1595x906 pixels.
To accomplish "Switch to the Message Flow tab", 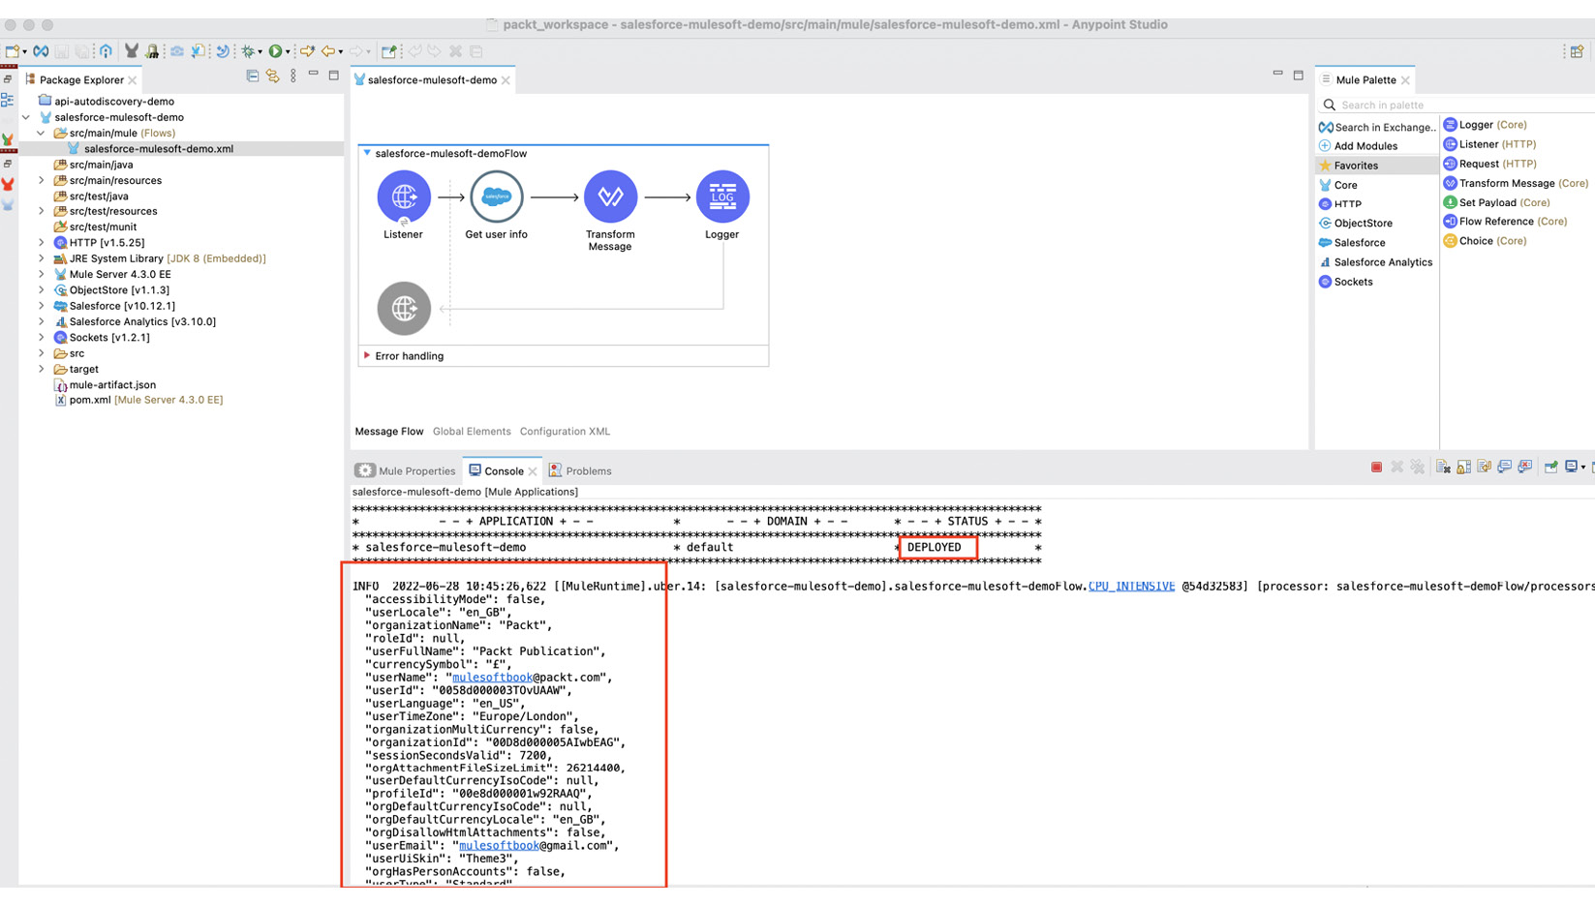I will point(388,432).
